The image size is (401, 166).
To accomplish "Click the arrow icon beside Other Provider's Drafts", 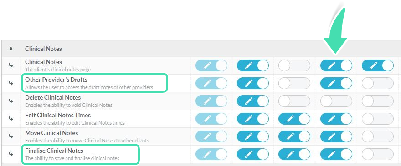I will [11, 83].
